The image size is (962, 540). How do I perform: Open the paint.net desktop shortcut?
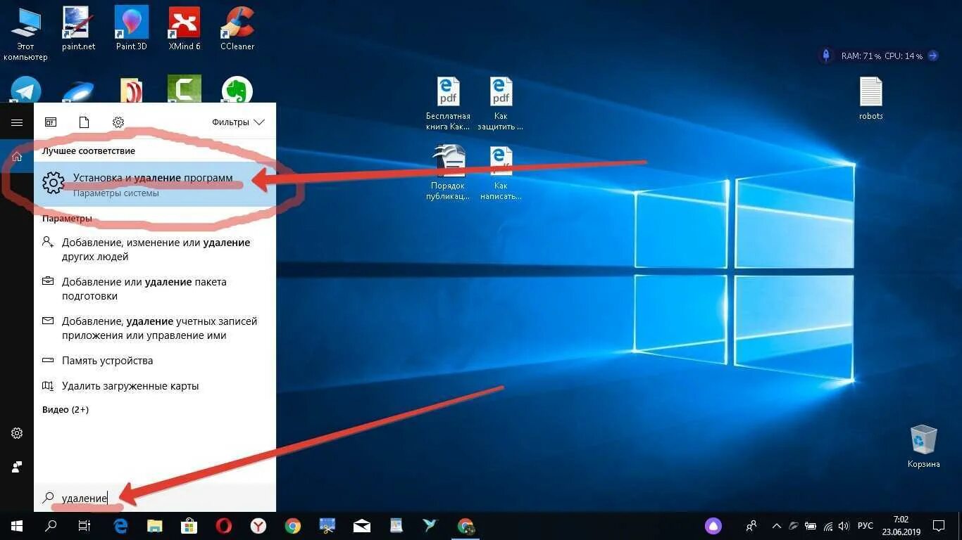click(x=78, y=28)
